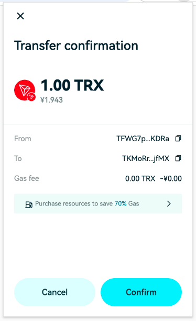Copy the From address TFWG7p...KDRa
The image size is (196, 321).
tap(178, 139)
